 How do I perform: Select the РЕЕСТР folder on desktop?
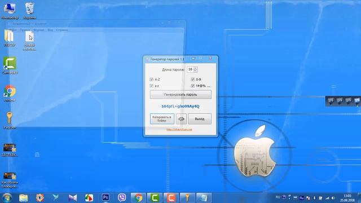10,38
